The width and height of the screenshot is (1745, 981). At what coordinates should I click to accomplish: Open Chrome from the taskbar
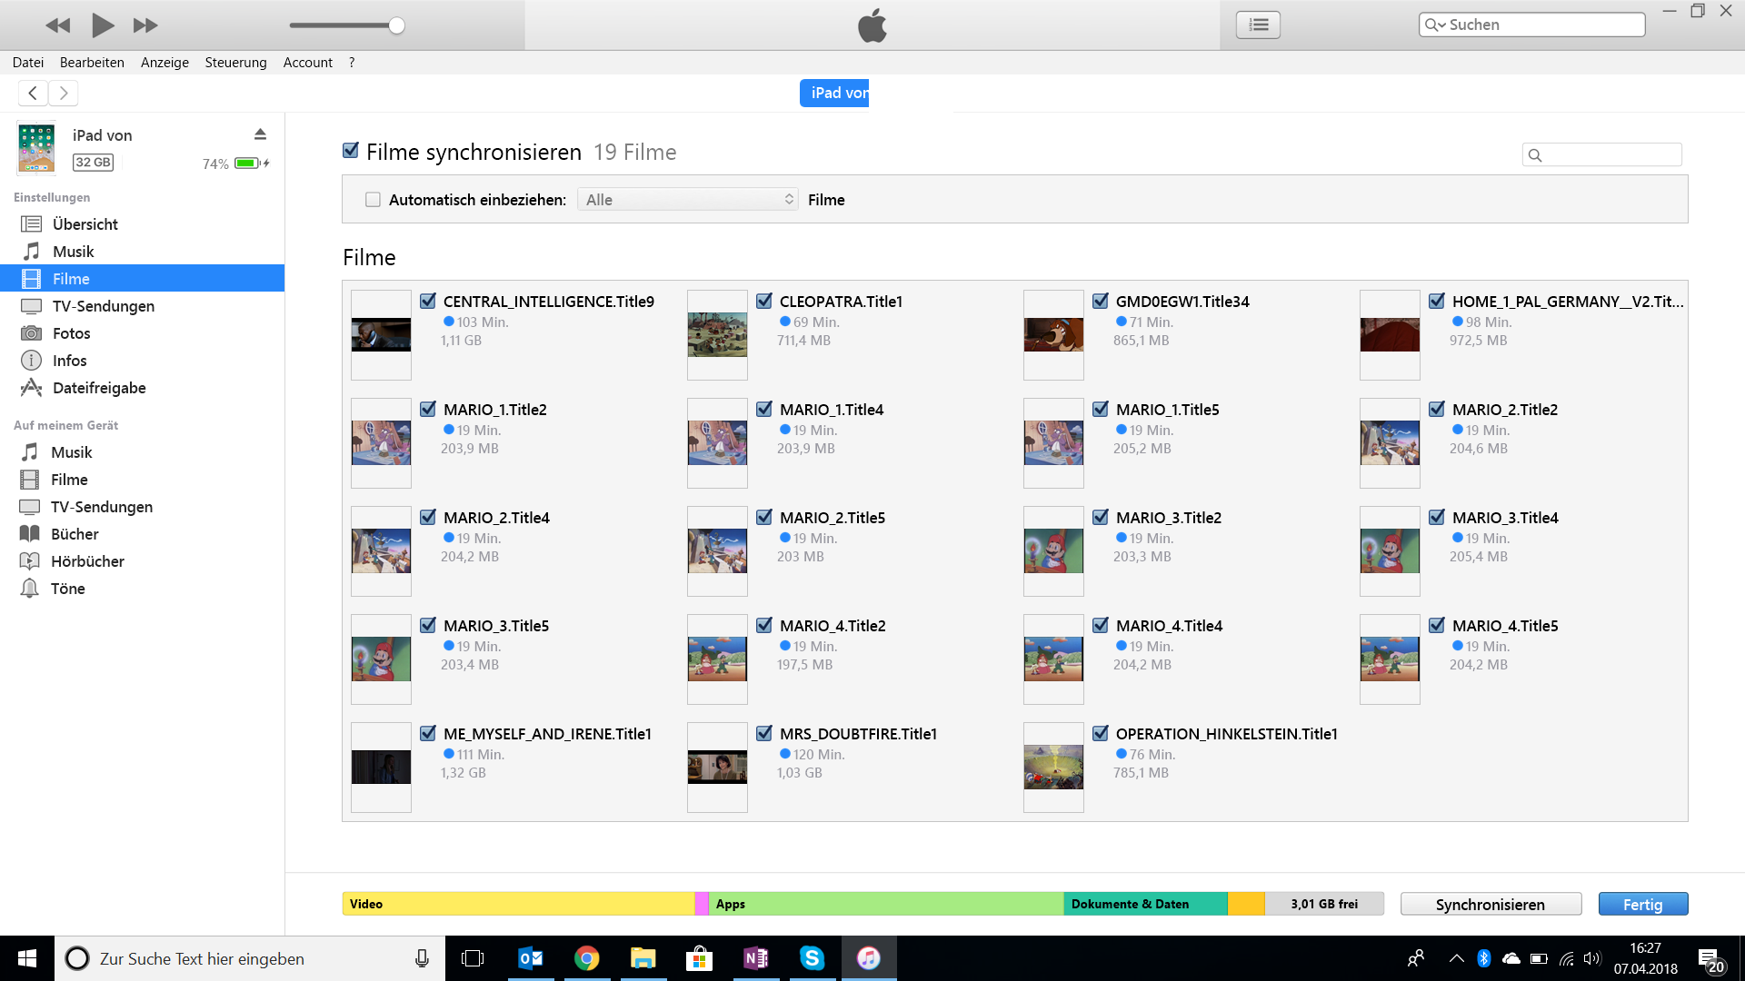click(x=587, y=958)
